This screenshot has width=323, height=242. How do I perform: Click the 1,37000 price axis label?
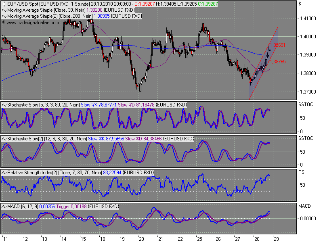coord(308,92)
